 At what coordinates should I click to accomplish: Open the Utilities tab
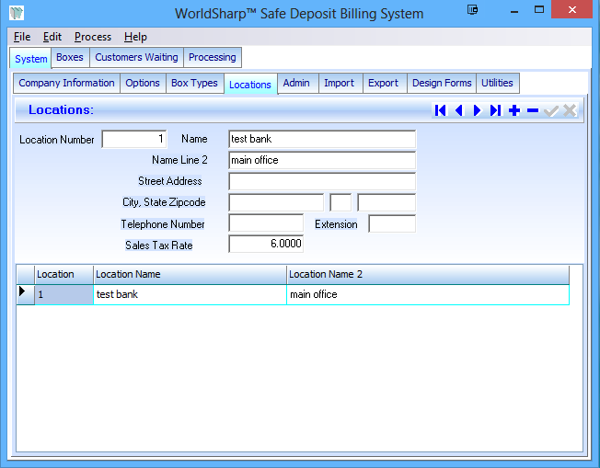497,83
